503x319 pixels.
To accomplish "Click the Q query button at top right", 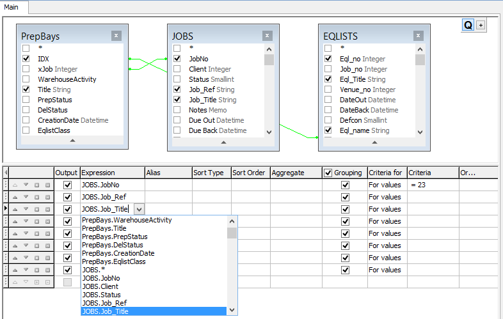I will coord(468,25).
